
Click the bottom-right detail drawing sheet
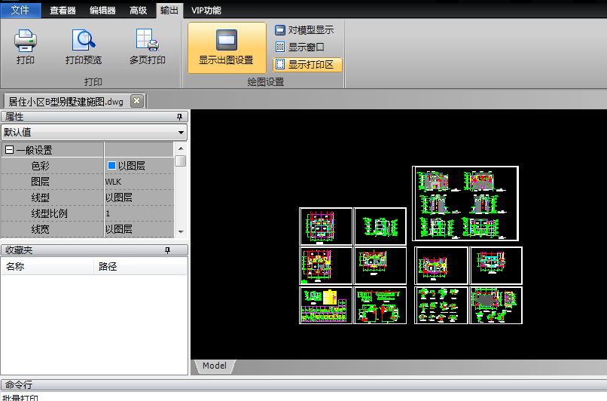pyautogui.click(x=496, y=305)
